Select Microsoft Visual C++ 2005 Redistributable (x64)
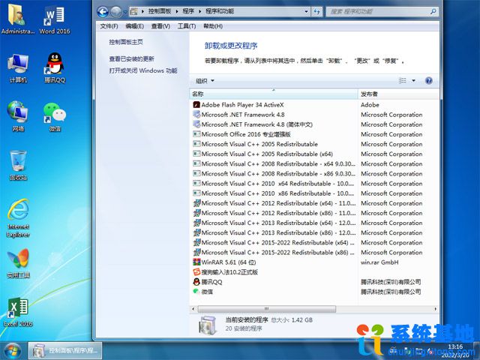Image resolution: width=480 pixels, height=360 pixels. (314, 154)
